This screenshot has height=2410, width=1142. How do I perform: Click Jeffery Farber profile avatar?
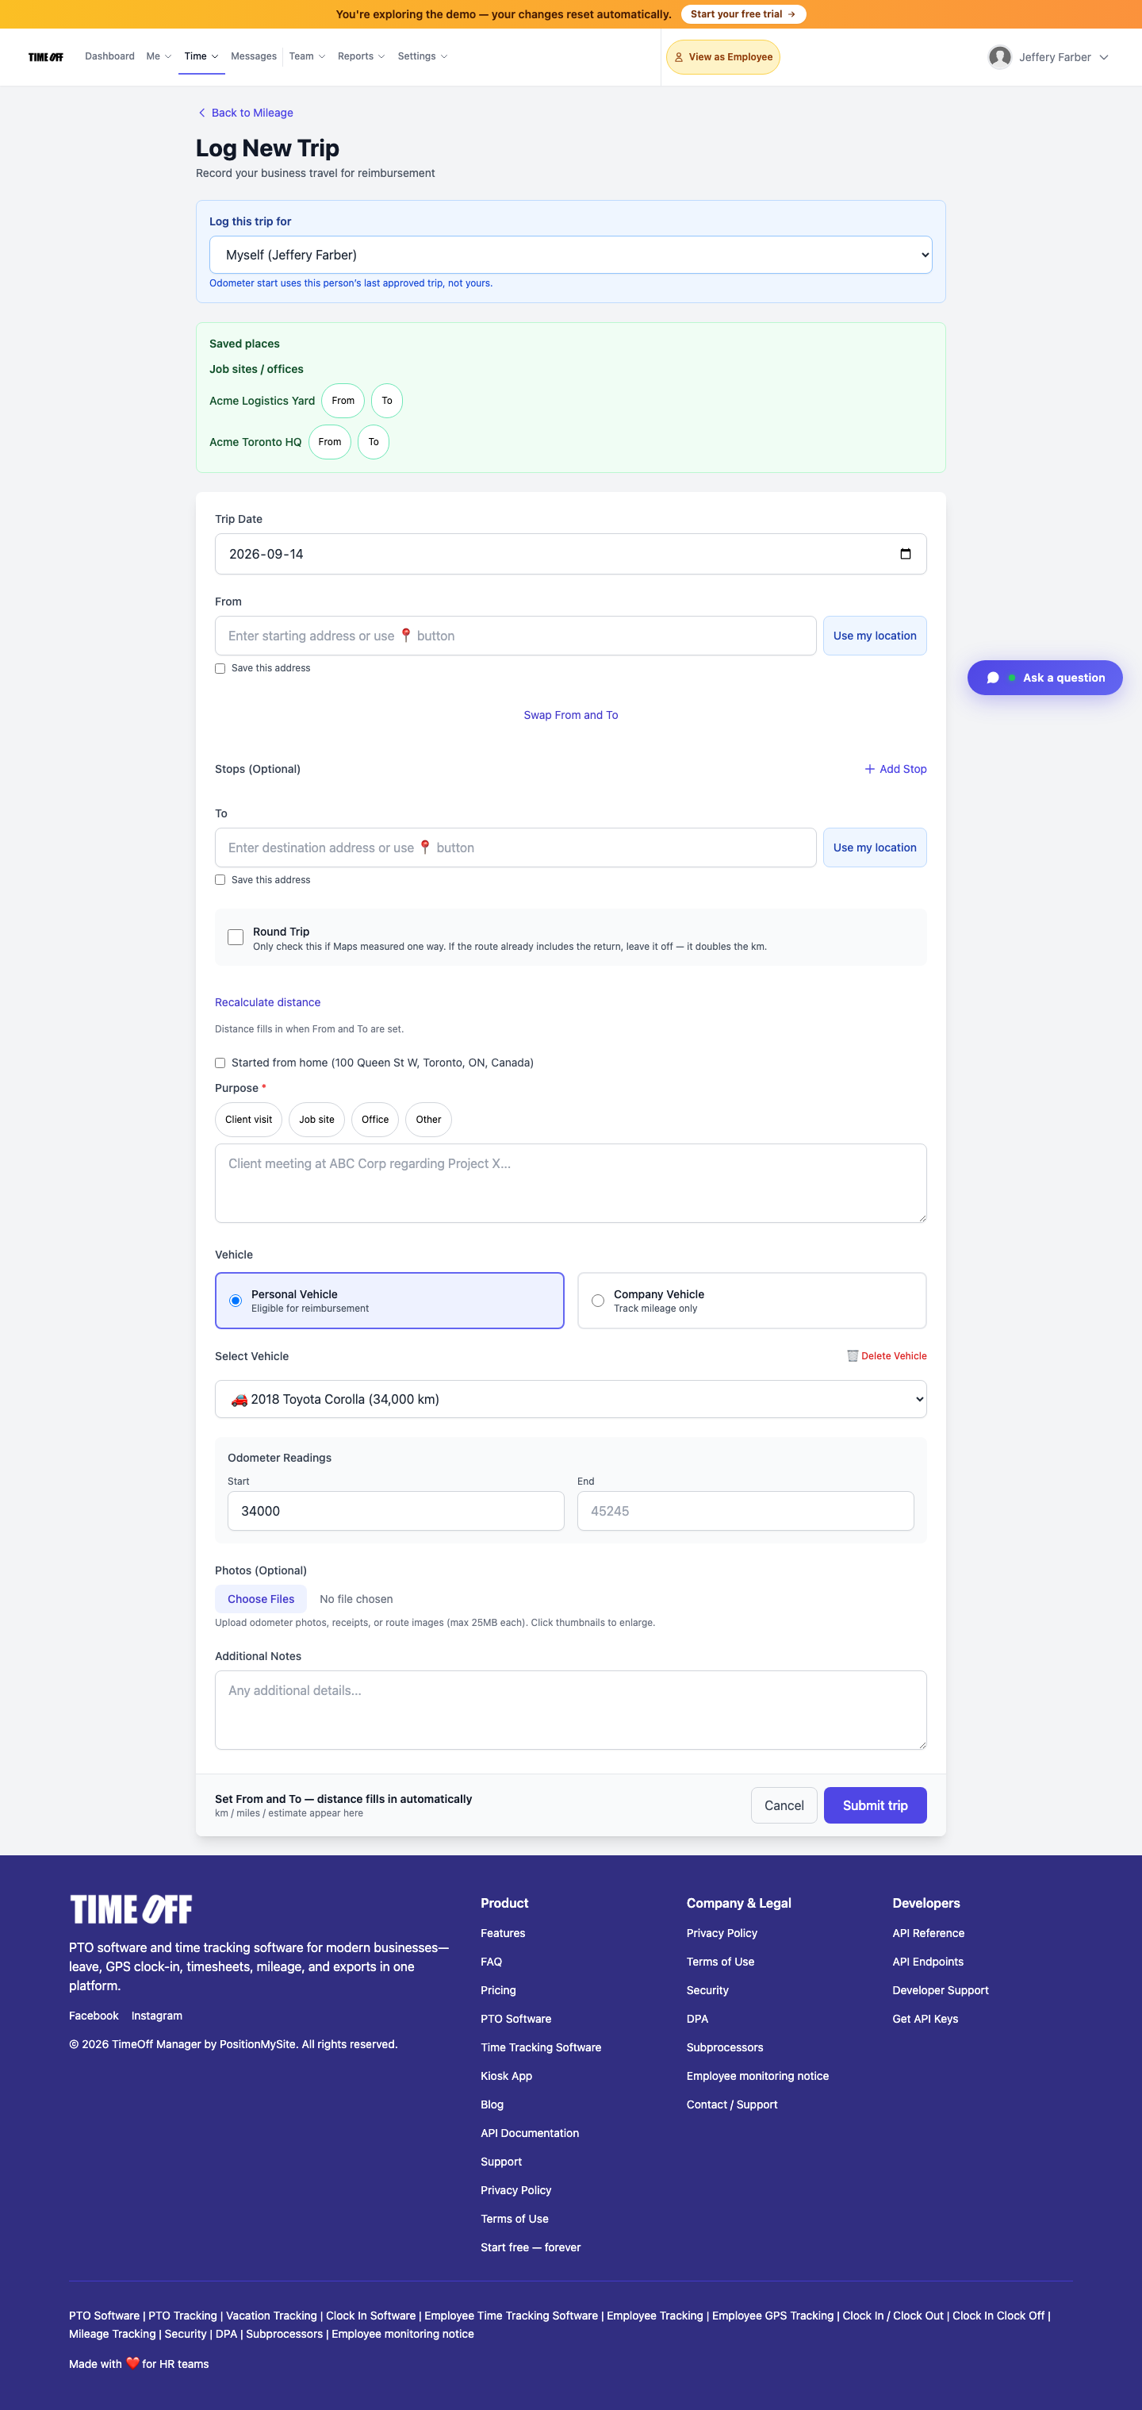coord(999,57)
